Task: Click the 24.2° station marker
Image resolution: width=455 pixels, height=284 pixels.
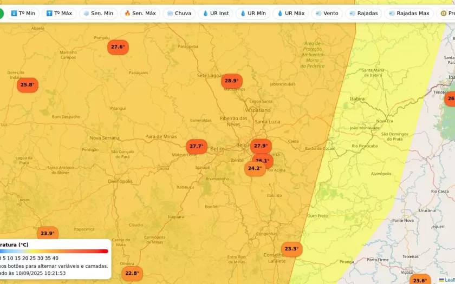Action: click(x=254, y=169)
